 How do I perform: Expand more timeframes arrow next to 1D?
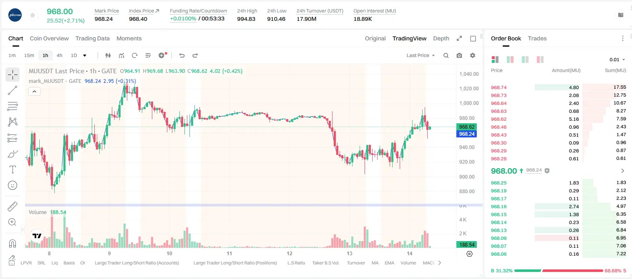click(85, 55)
